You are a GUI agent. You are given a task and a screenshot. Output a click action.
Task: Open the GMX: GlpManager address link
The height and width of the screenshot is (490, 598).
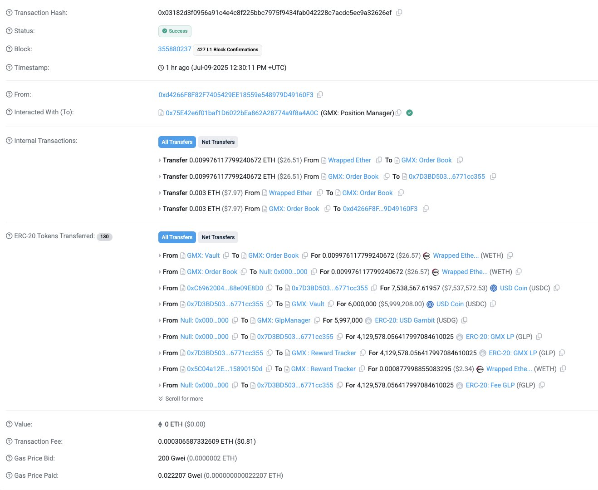284,320
